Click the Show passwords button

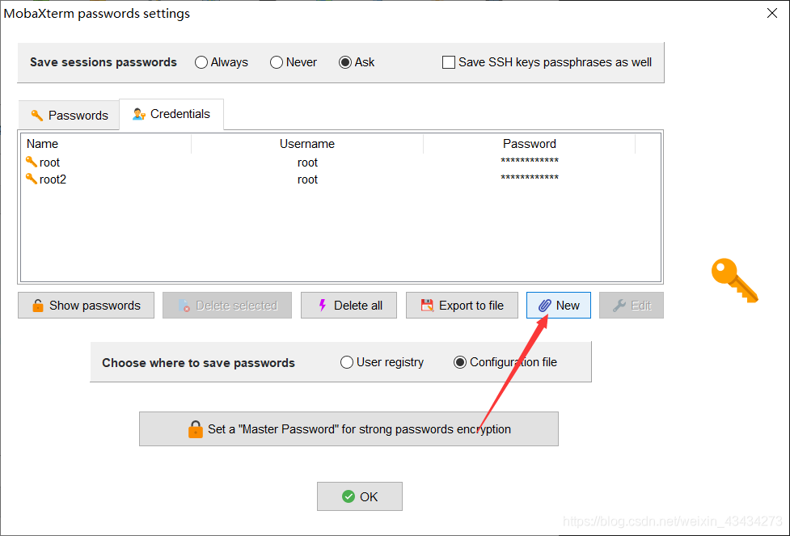pos(87,306)
